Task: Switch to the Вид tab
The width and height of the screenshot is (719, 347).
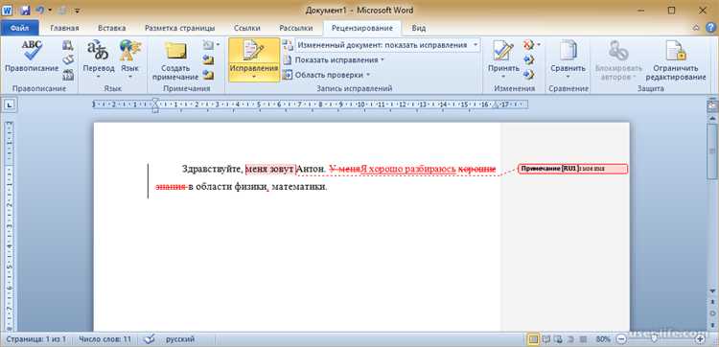Action: pos(419,28)
